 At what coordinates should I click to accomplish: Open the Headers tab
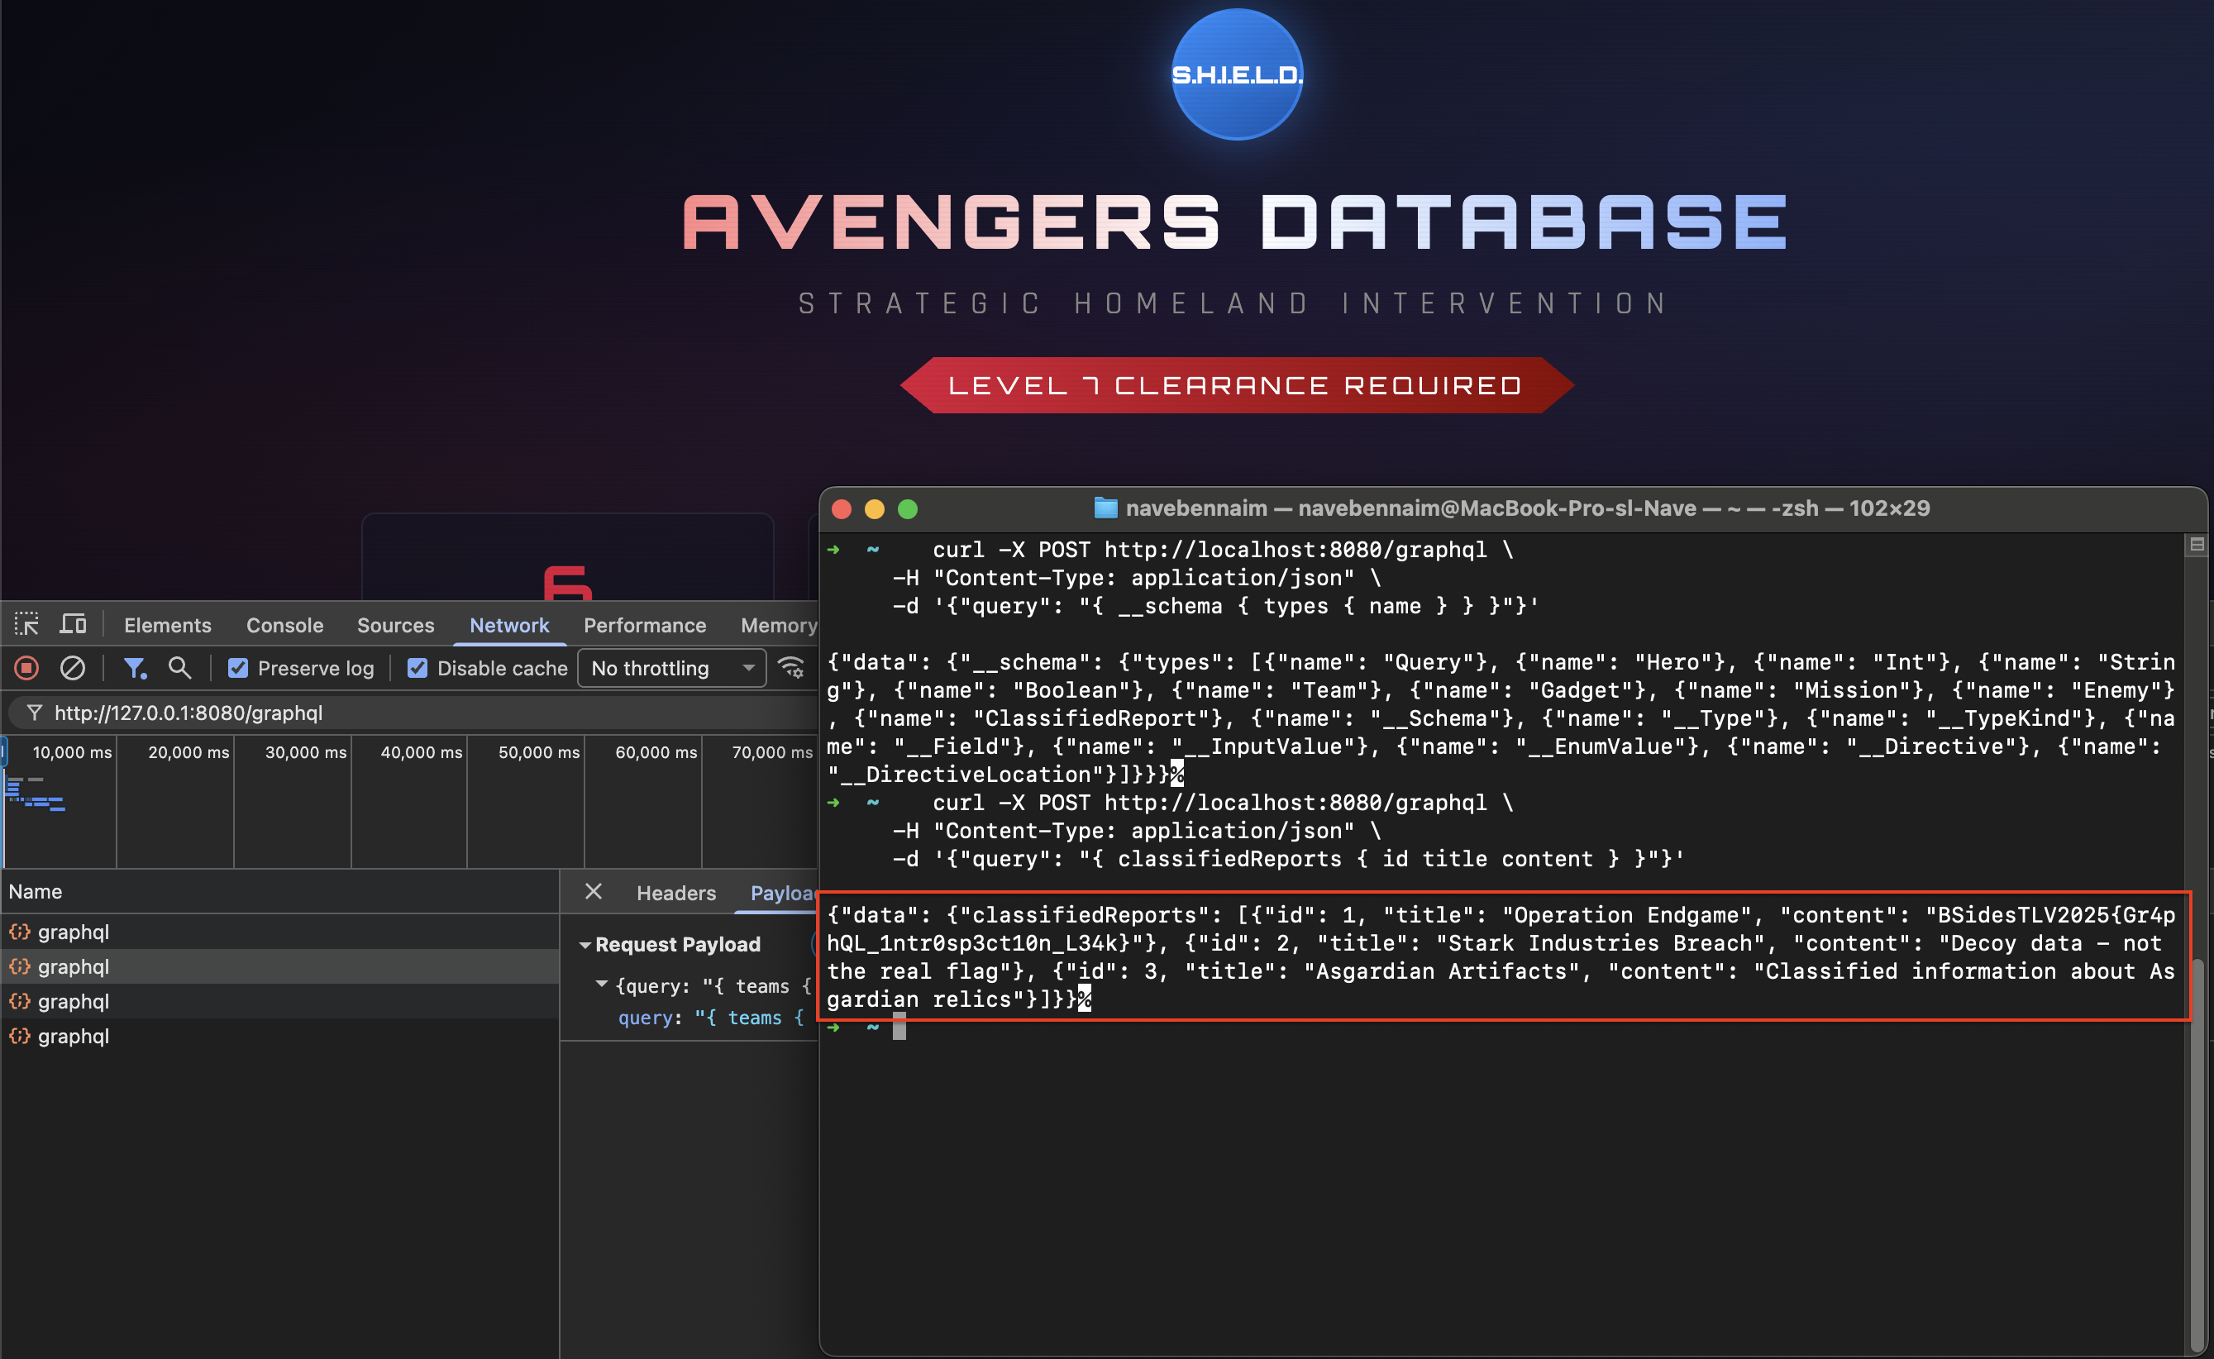click(x=676, y=893)
